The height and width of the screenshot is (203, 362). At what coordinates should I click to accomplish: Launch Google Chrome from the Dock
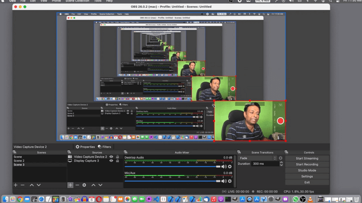coord(20,199)
